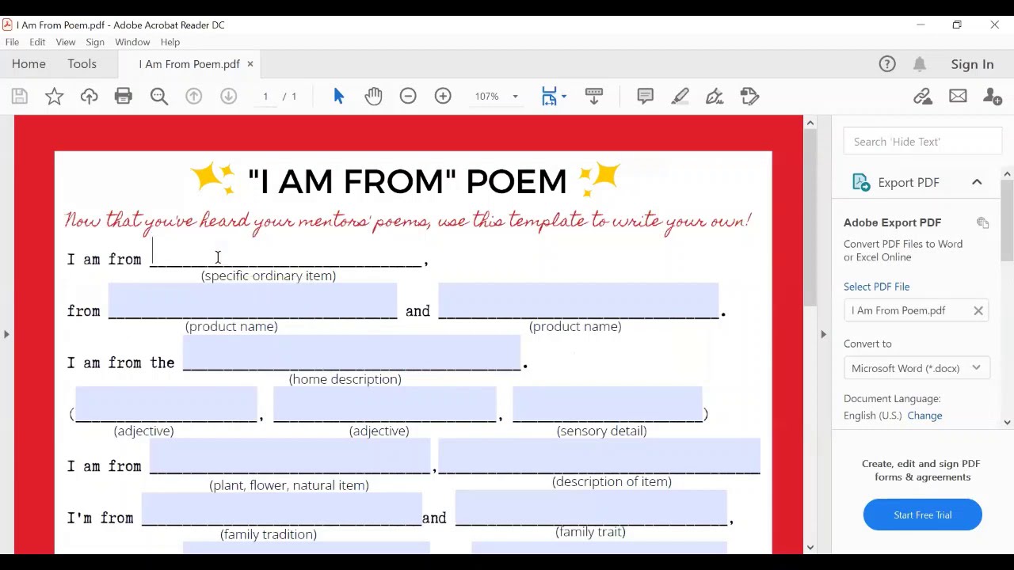This screenshot has width=1014, height=570.
Task: Remove the selected file I Am From Poem.pdf
Action: coord(978,310)
